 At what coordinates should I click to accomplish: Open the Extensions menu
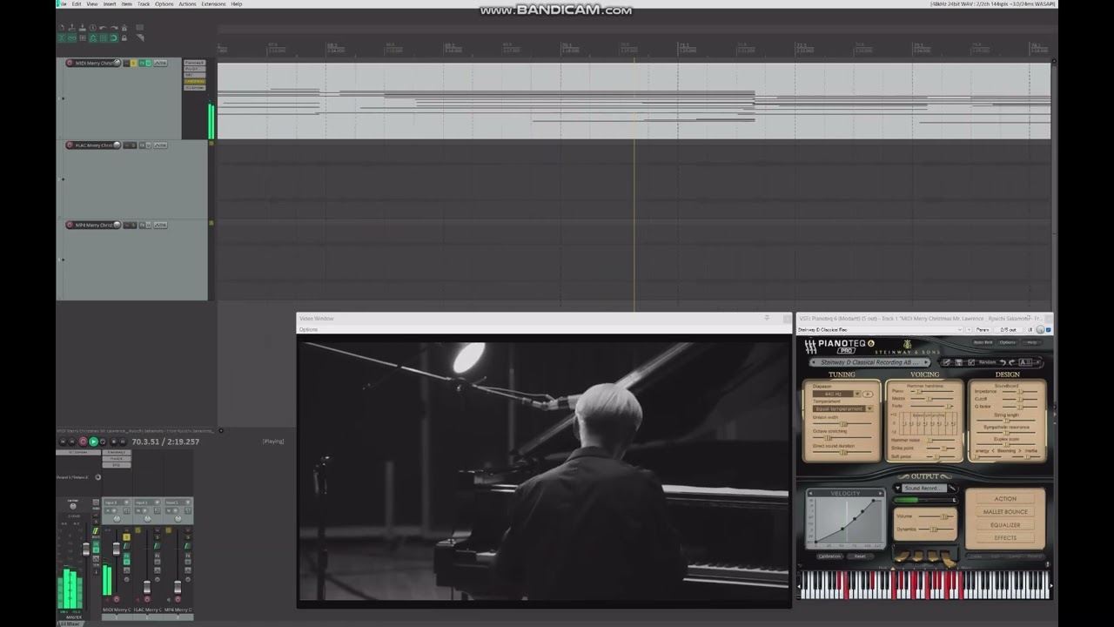pos(213,4)
